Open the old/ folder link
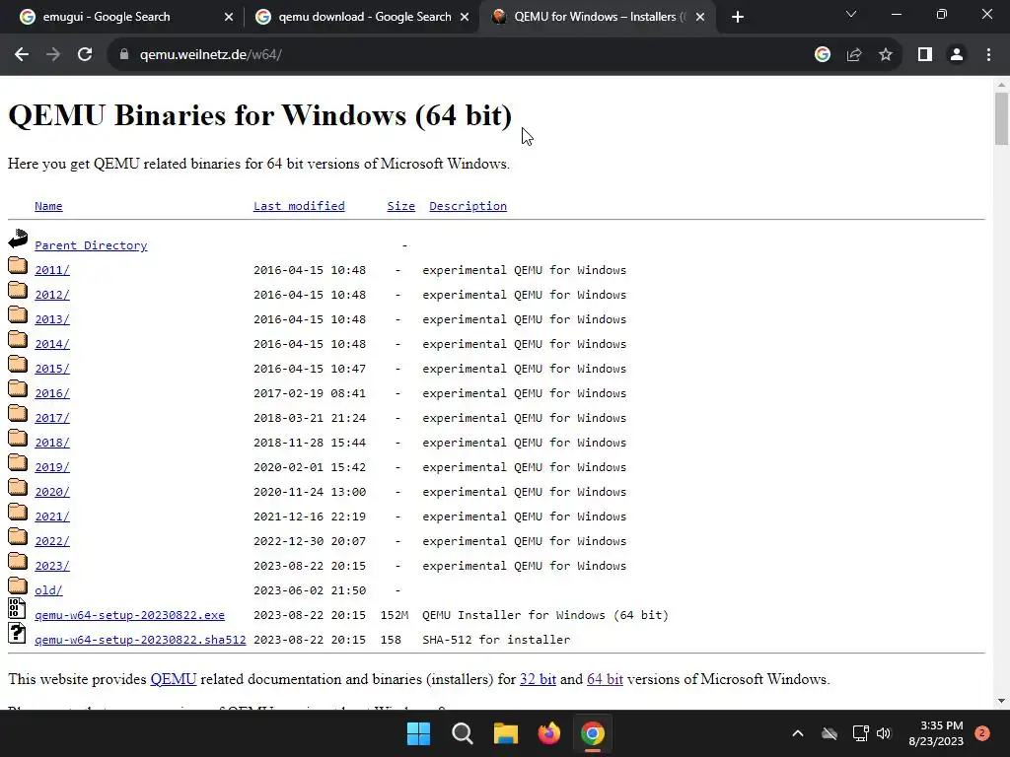Screen dimensions: 1010x757 point(48,590)
